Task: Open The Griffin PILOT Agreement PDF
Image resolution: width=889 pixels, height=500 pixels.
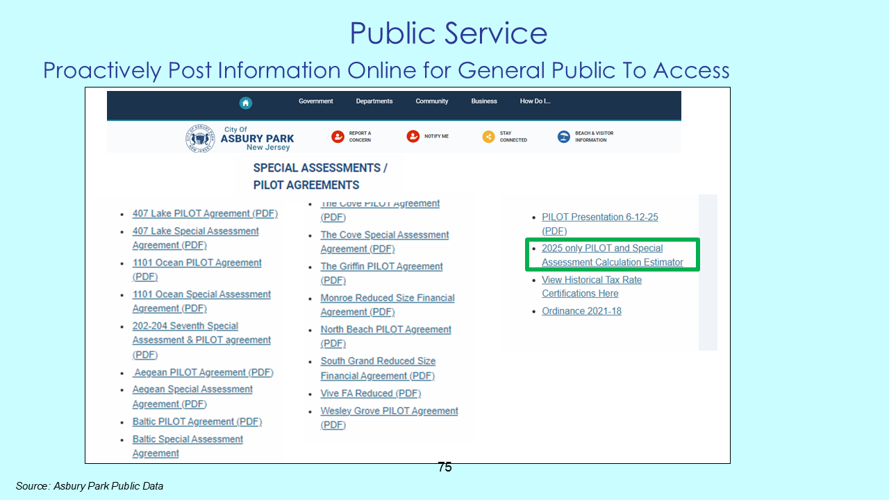Action: coord(381,274)
